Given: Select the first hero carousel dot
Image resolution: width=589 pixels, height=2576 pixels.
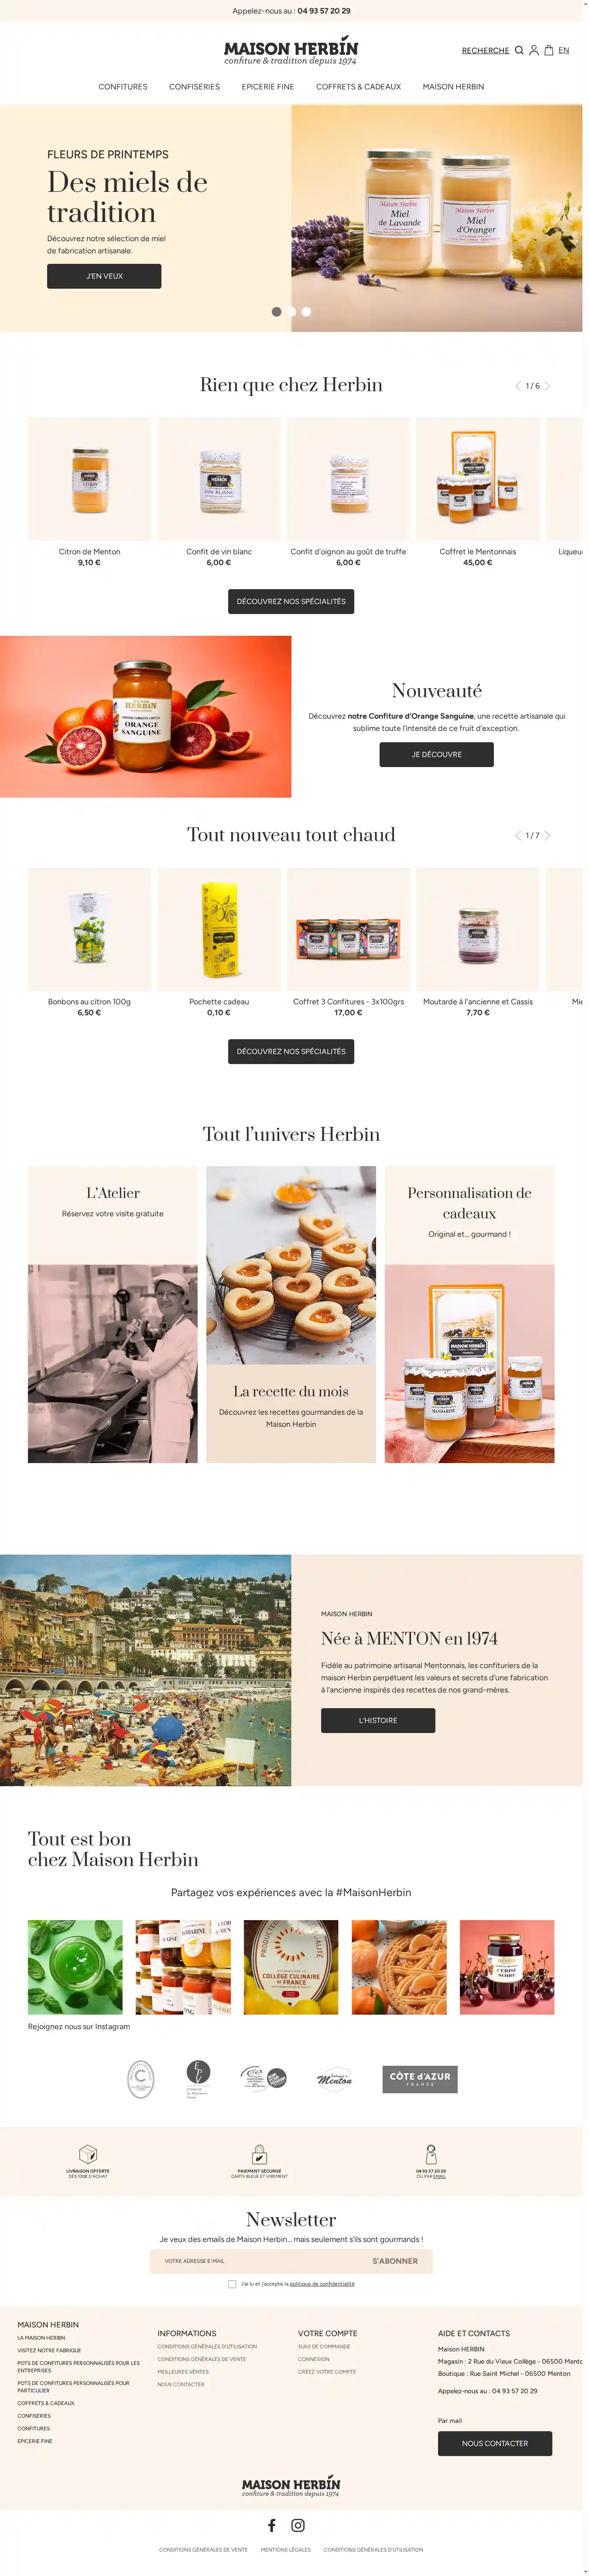Looking at the screenshot, I should click(x=277, y=312).
